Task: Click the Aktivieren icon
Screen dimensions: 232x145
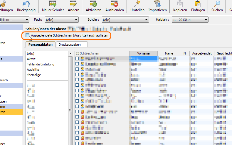Action: click(x=93, y=4)
